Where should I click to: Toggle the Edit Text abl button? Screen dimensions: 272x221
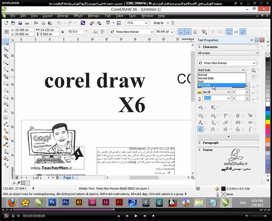236,32
